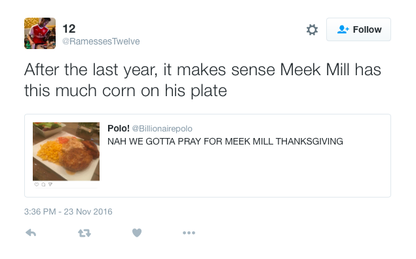
Task: Open the quoted tweet card's blank area
Action: (244, 172)
